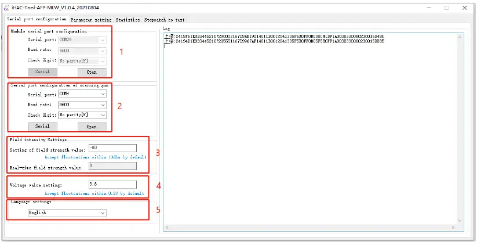The height and width of the screenshot is (245, 477).
Task: Maximize the iHAC tool window
Action: [x=447, y=8]
